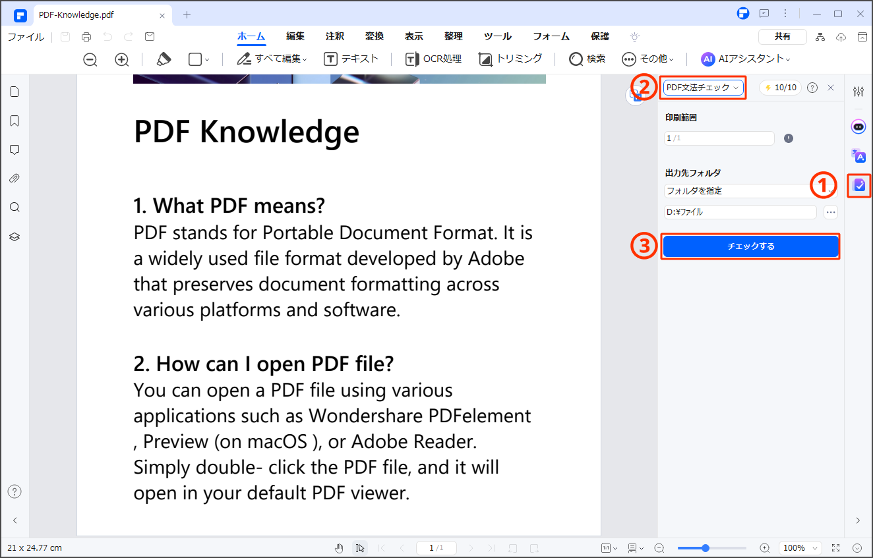Click the info icon beside page range
The height and width of the screenshot is (558, 873).
point(789,138)
